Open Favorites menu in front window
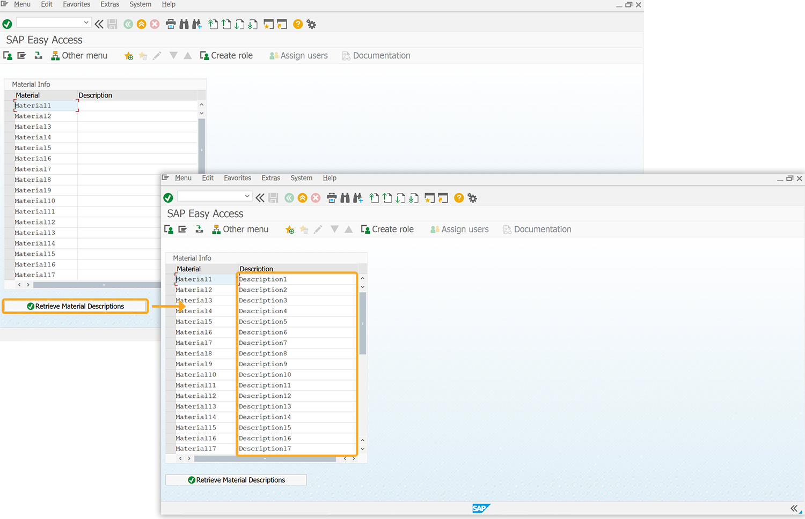Screen dimensions: 805x519 [238, 178]
